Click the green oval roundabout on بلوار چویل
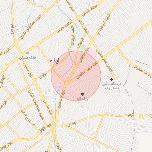The width and height of the screenshot is (152, 152). (x=53, y=126)
